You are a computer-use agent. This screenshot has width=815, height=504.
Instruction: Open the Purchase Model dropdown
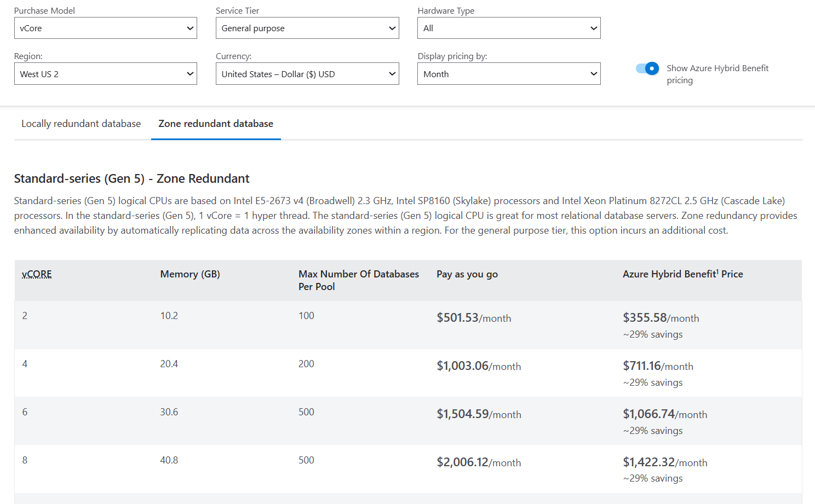[x=105, y=28]
